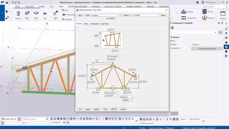Select the Plate tool icon
The width and height of the screenshot is (229, 129).
36,13
